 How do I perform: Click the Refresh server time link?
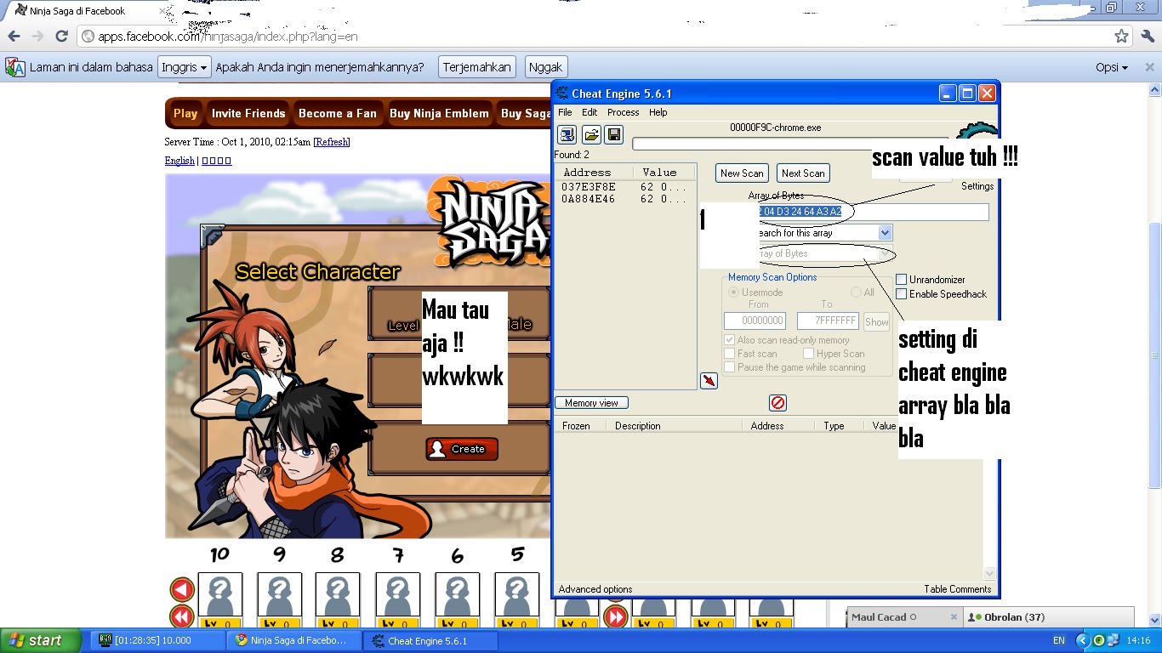coord(332,142)
